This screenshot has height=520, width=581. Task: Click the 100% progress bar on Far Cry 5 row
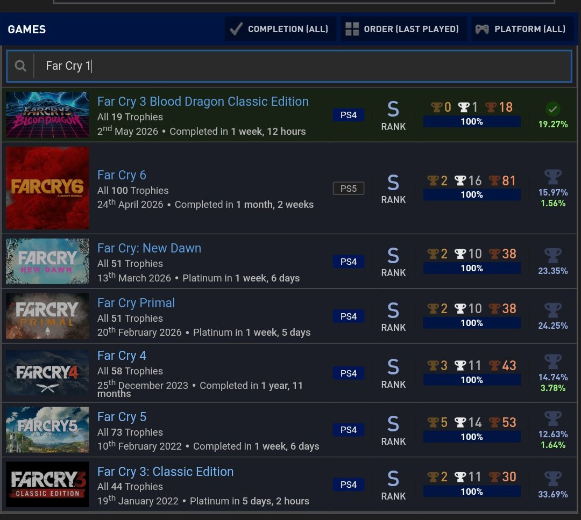tap(472, 437)
